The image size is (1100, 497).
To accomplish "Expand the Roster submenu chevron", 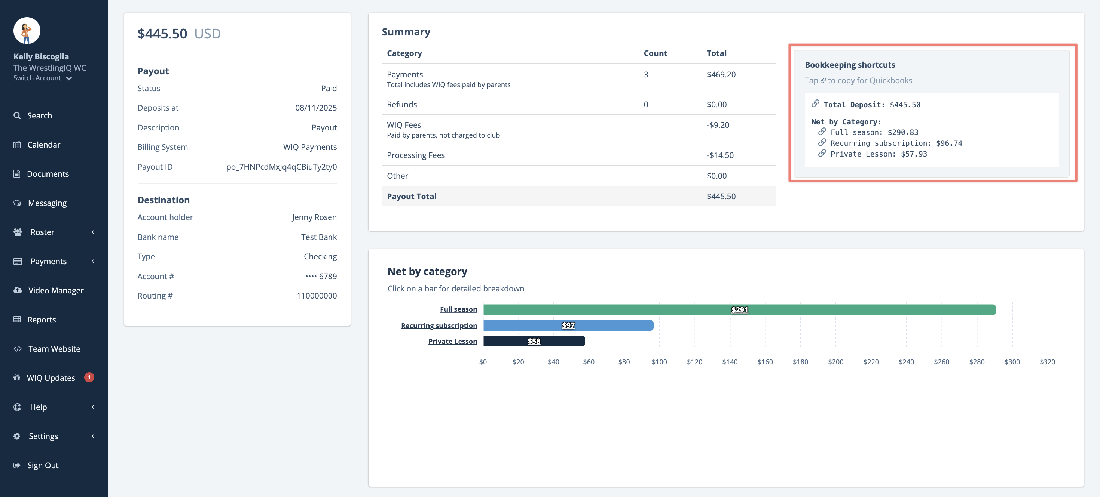I will pyautogui.click(x=93, y=232).
